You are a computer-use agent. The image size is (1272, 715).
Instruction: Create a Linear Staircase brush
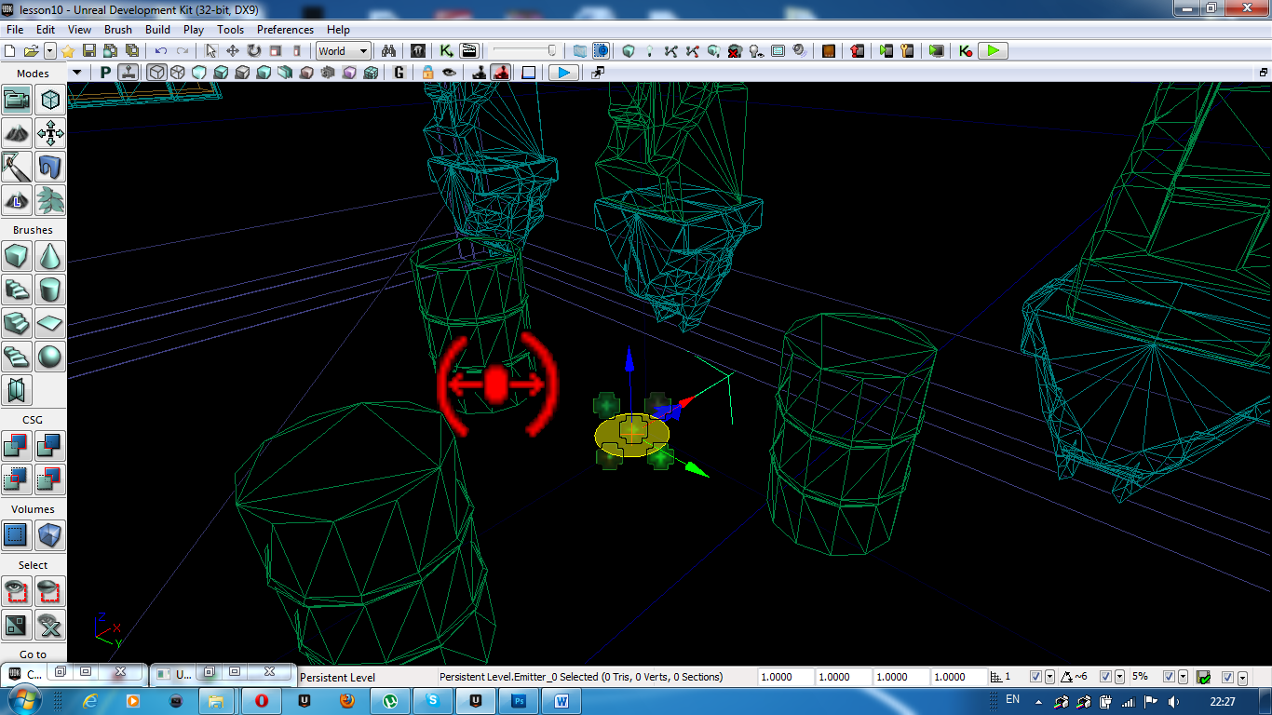coord(18,323)
